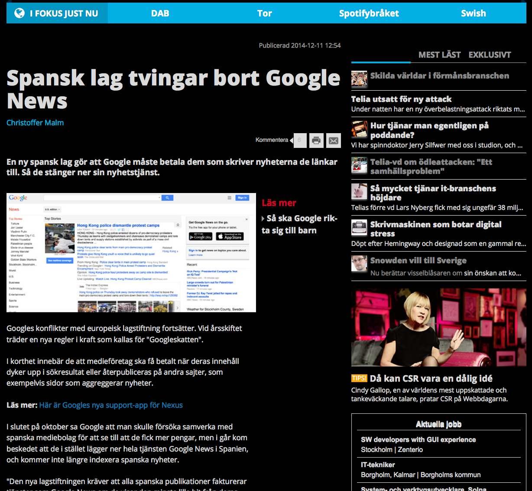Click the piggy bank thumbnail

point(359,191)
